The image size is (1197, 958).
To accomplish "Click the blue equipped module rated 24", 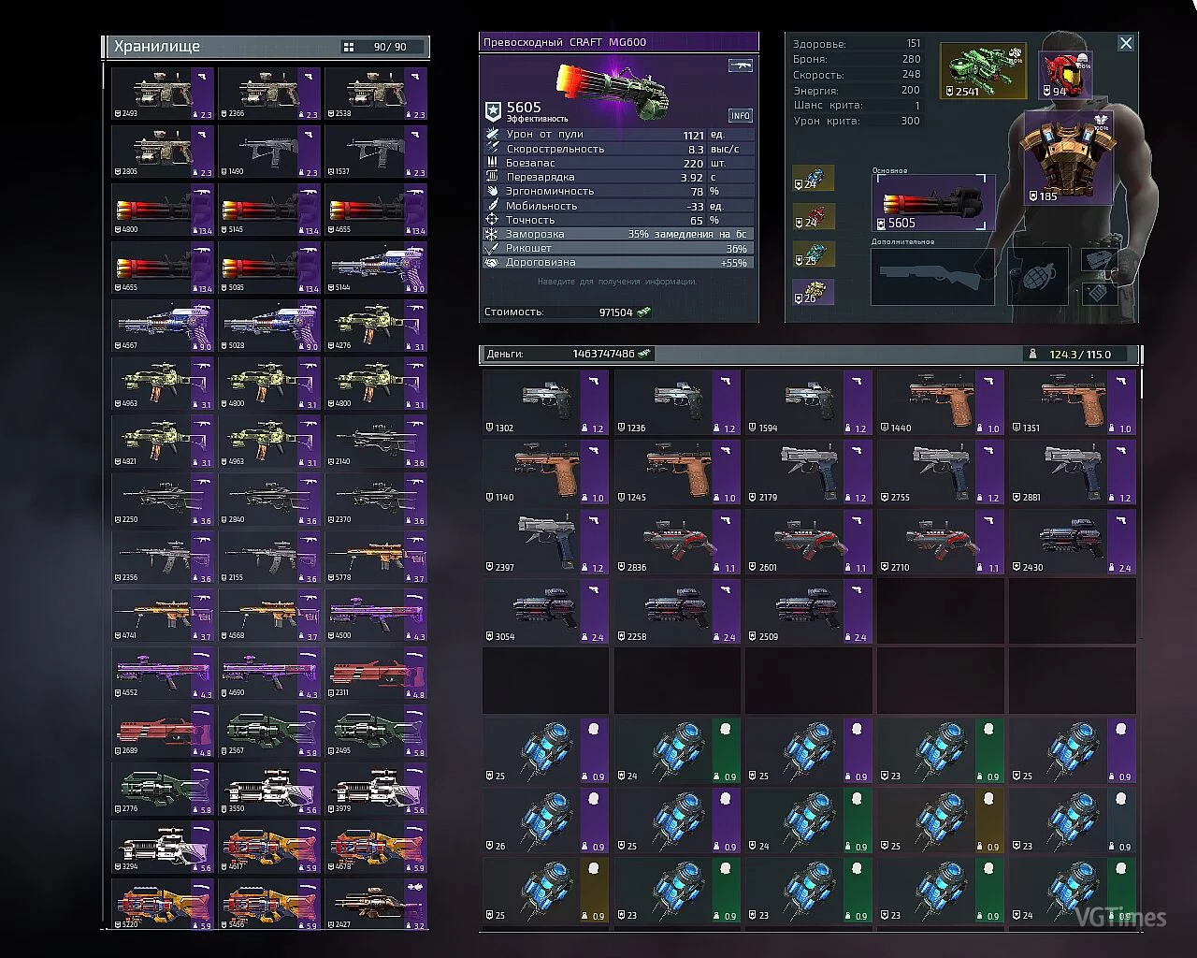I will coord(813,179).
